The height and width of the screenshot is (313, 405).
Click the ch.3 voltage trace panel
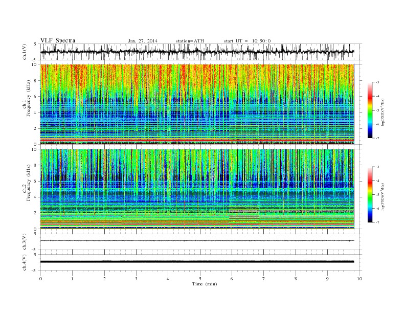point(200,242)
